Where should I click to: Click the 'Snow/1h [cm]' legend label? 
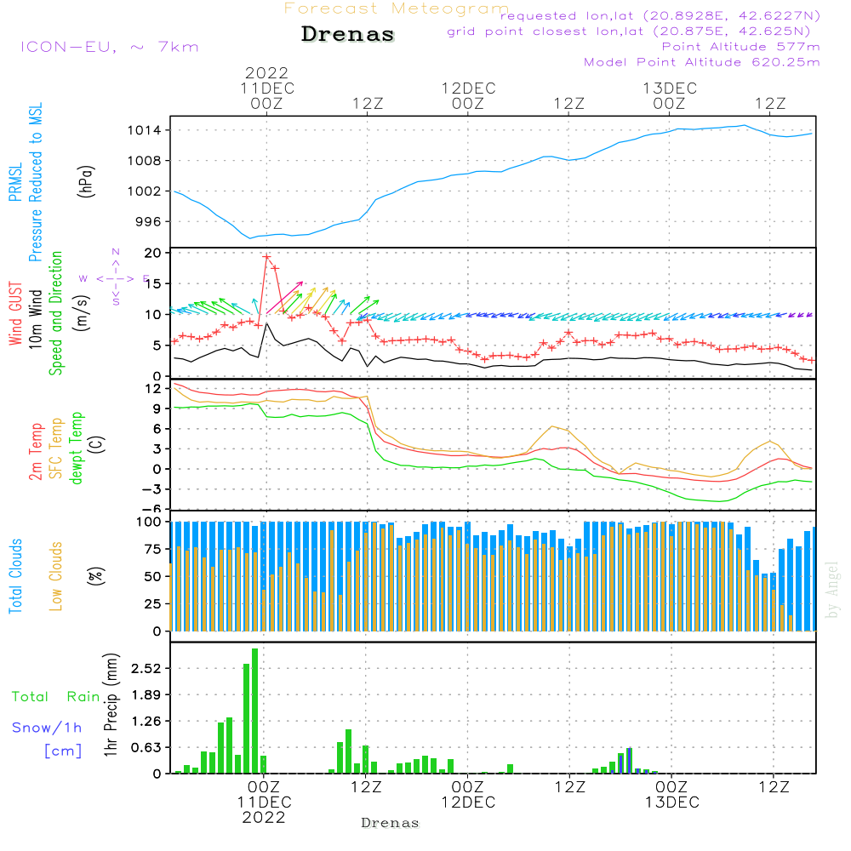click(x=47, y=739)
